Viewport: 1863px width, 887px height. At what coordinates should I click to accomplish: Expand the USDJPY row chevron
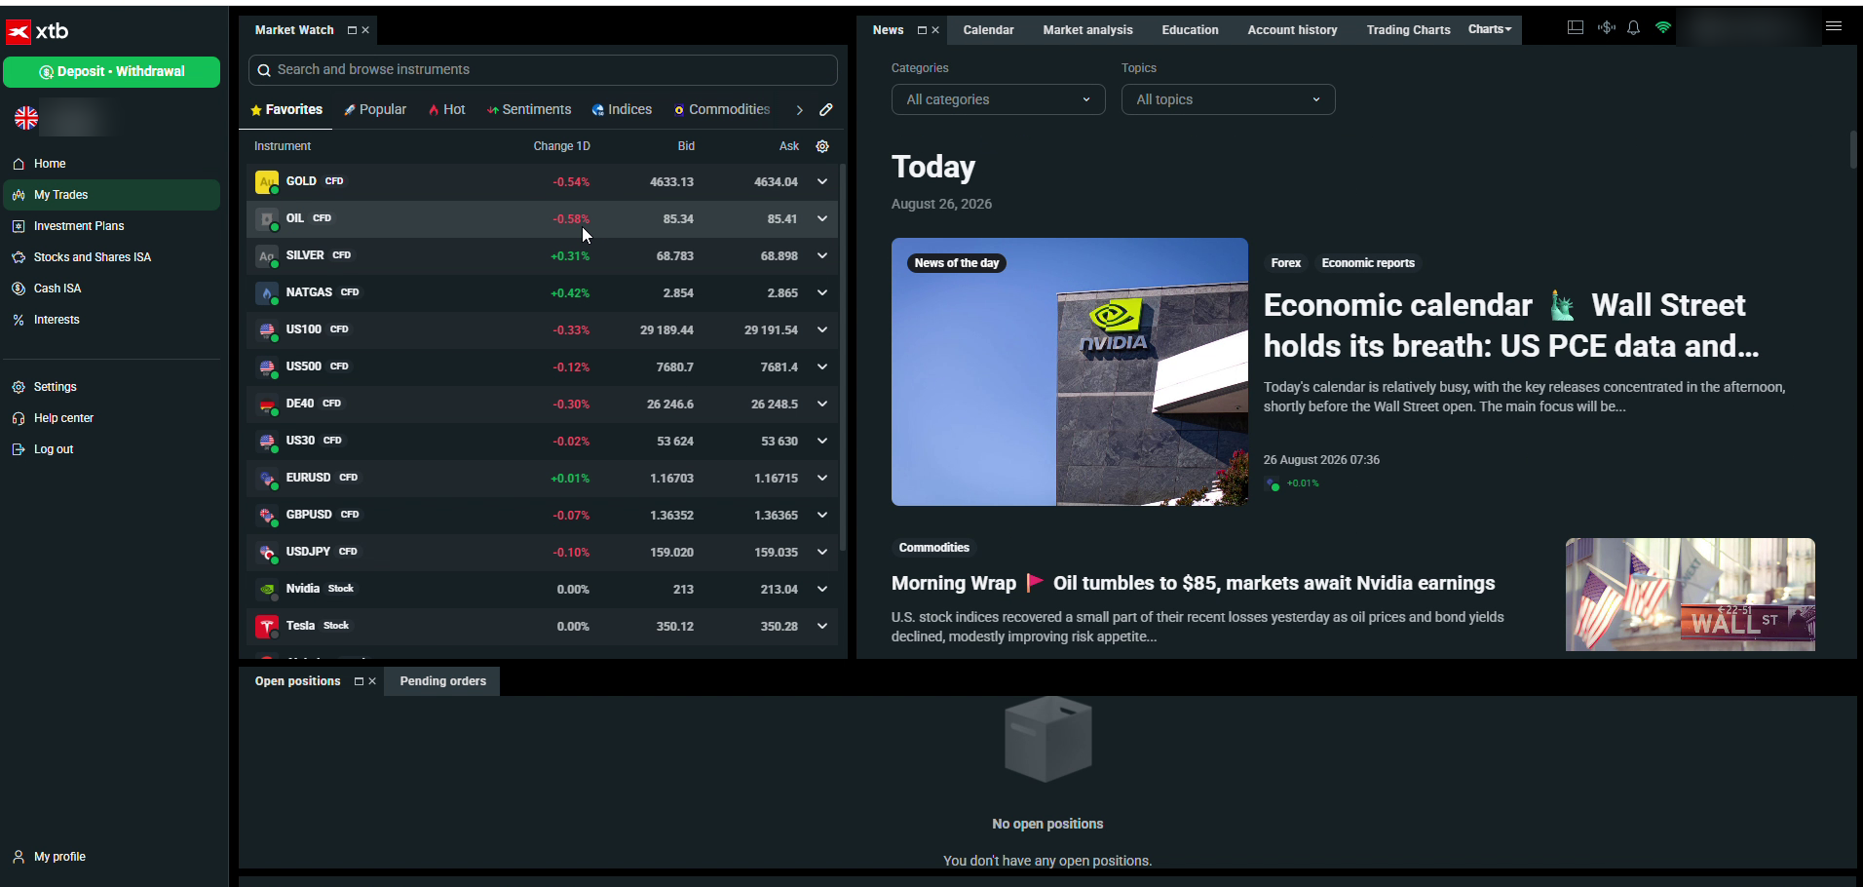[x=822, y=553]
